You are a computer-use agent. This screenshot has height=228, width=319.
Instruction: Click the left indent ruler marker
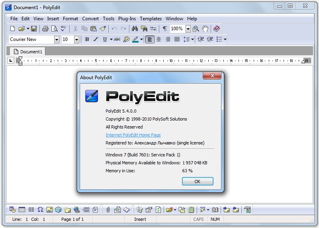tap(20, 61)
